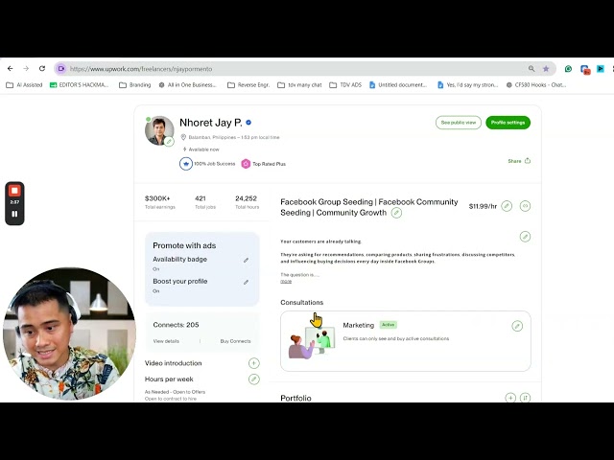
Task: Add a Portfolio item plus icon
Action: pos(510,398)
